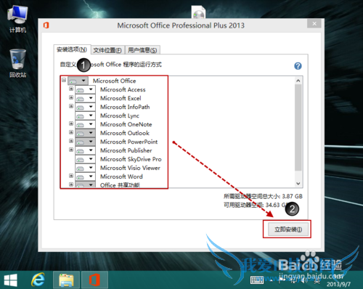The width and height of the screenshot is (363, 289).
Task: Click the 立即安装(I) install button
Action: tap(288, 229)
